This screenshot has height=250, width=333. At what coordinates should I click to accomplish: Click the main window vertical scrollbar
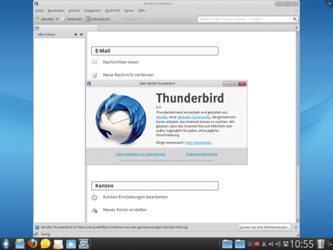tap(298, 100)
